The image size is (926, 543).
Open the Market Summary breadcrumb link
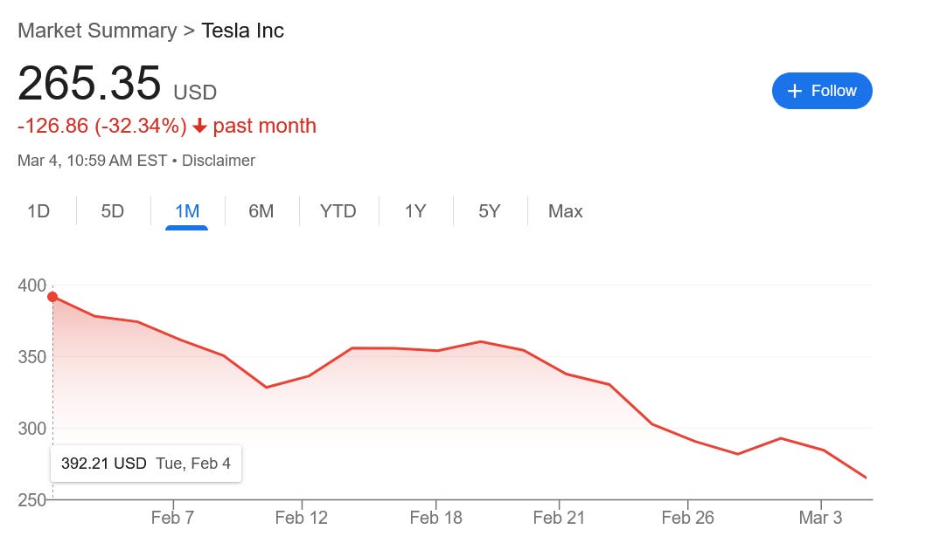pos(97,31)
